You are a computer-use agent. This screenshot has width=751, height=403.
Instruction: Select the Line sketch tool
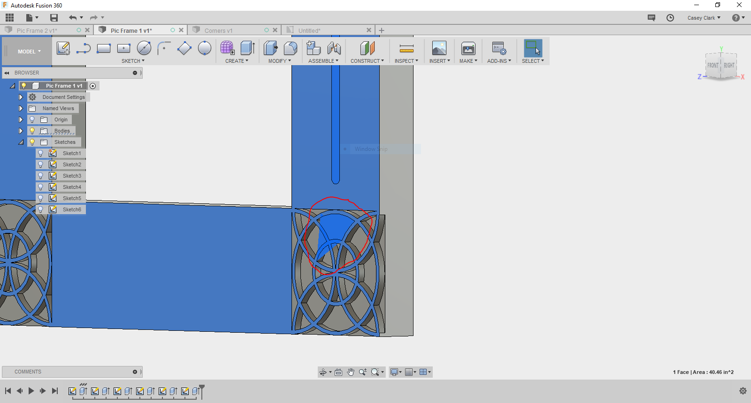(84, 48)
